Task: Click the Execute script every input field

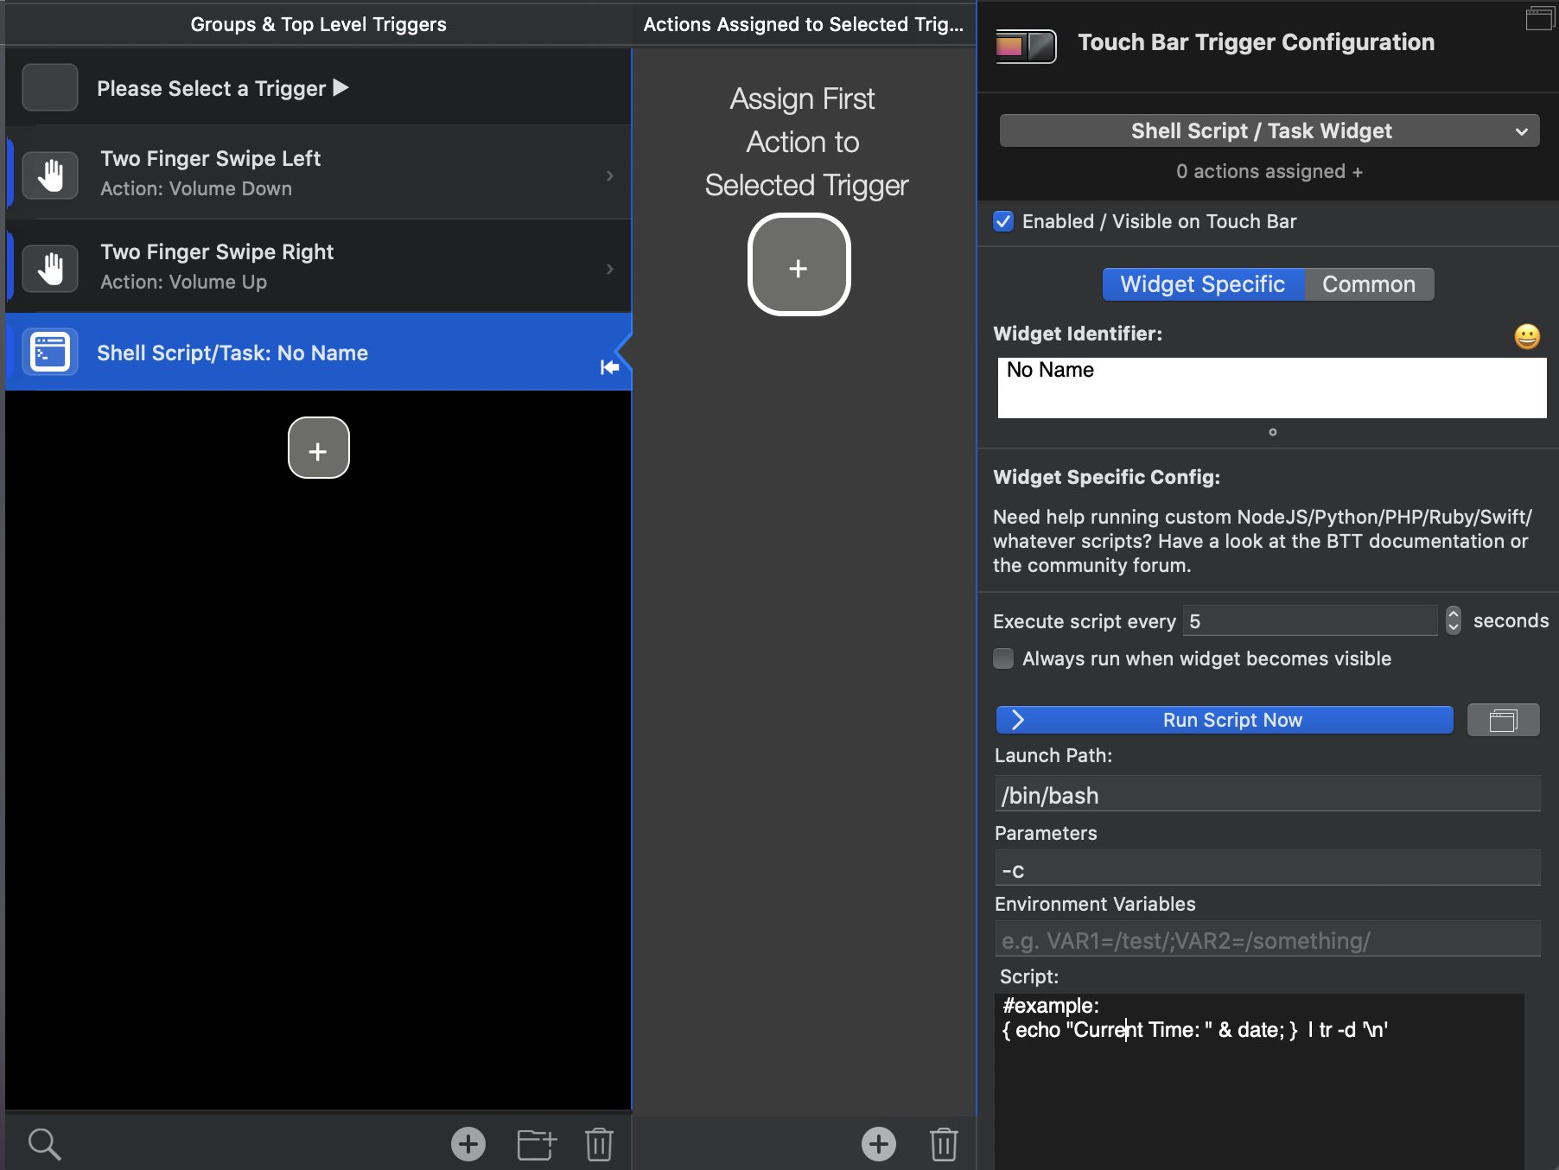Action: (x=1309, y=620)
